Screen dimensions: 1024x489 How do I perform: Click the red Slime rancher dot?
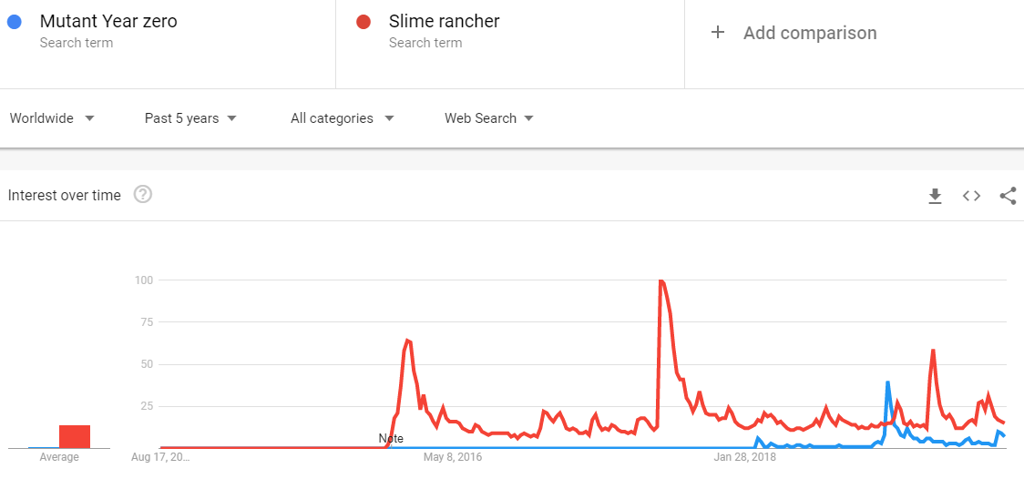pos(364,22)
